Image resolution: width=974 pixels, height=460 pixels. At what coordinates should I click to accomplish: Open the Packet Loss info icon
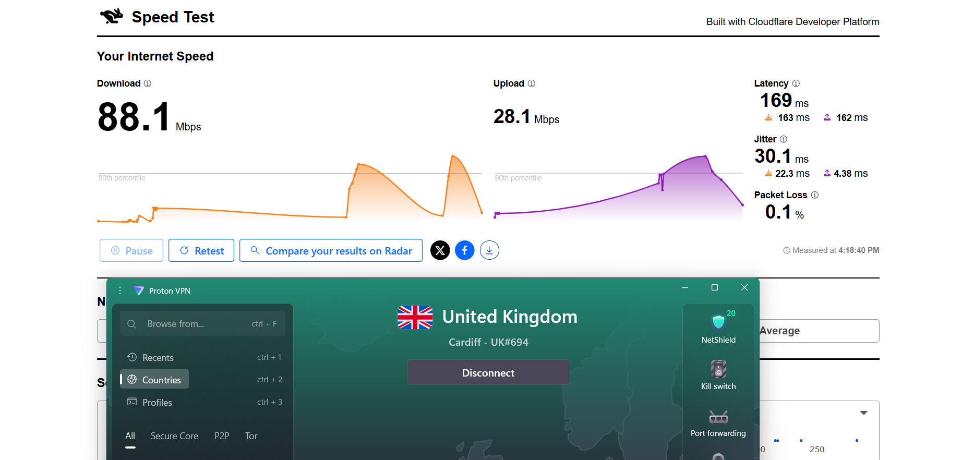pos(815,195)
